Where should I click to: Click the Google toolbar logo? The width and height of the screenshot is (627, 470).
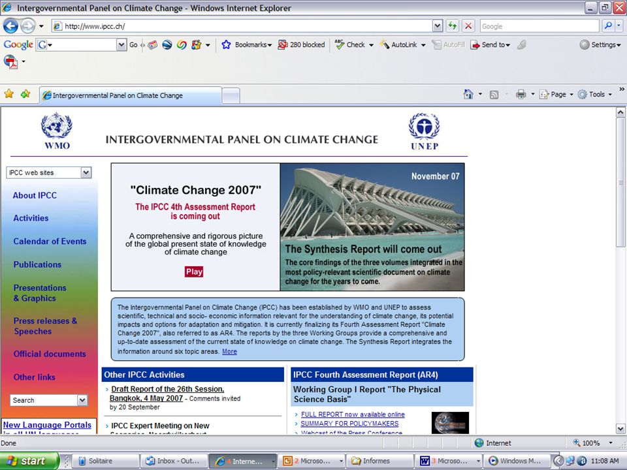pos(18,44)
